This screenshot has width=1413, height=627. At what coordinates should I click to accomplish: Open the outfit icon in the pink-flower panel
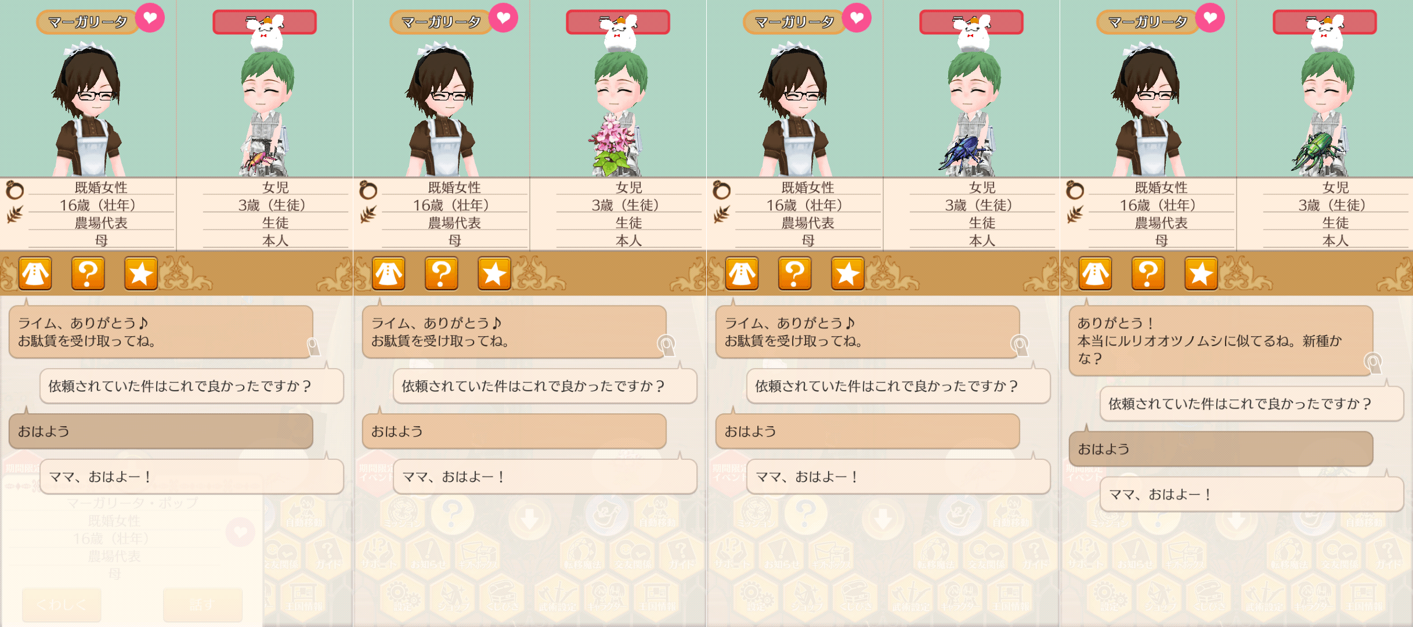point(388,273)
